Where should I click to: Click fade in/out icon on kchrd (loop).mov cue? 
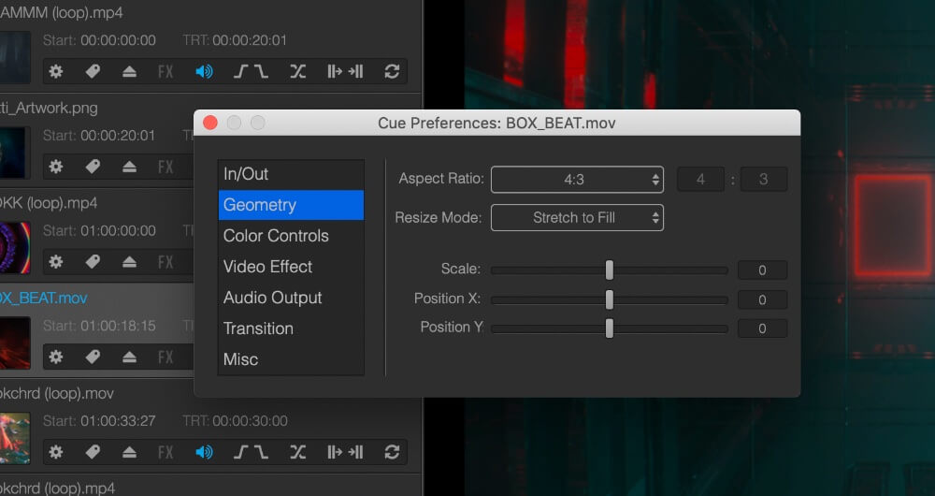(251, 452)
